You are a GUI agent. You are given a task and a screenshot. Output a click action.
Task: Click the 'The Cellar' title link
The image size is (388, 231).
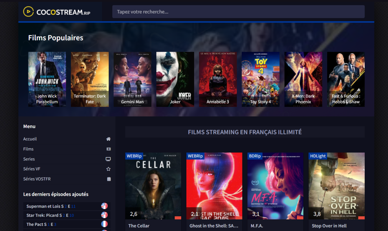coord(139,226)
